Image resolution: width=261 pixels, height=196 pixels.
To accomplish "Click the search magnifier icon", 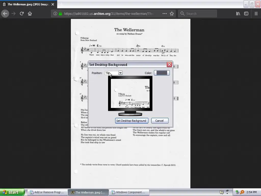I will click(x=182, y=14).
